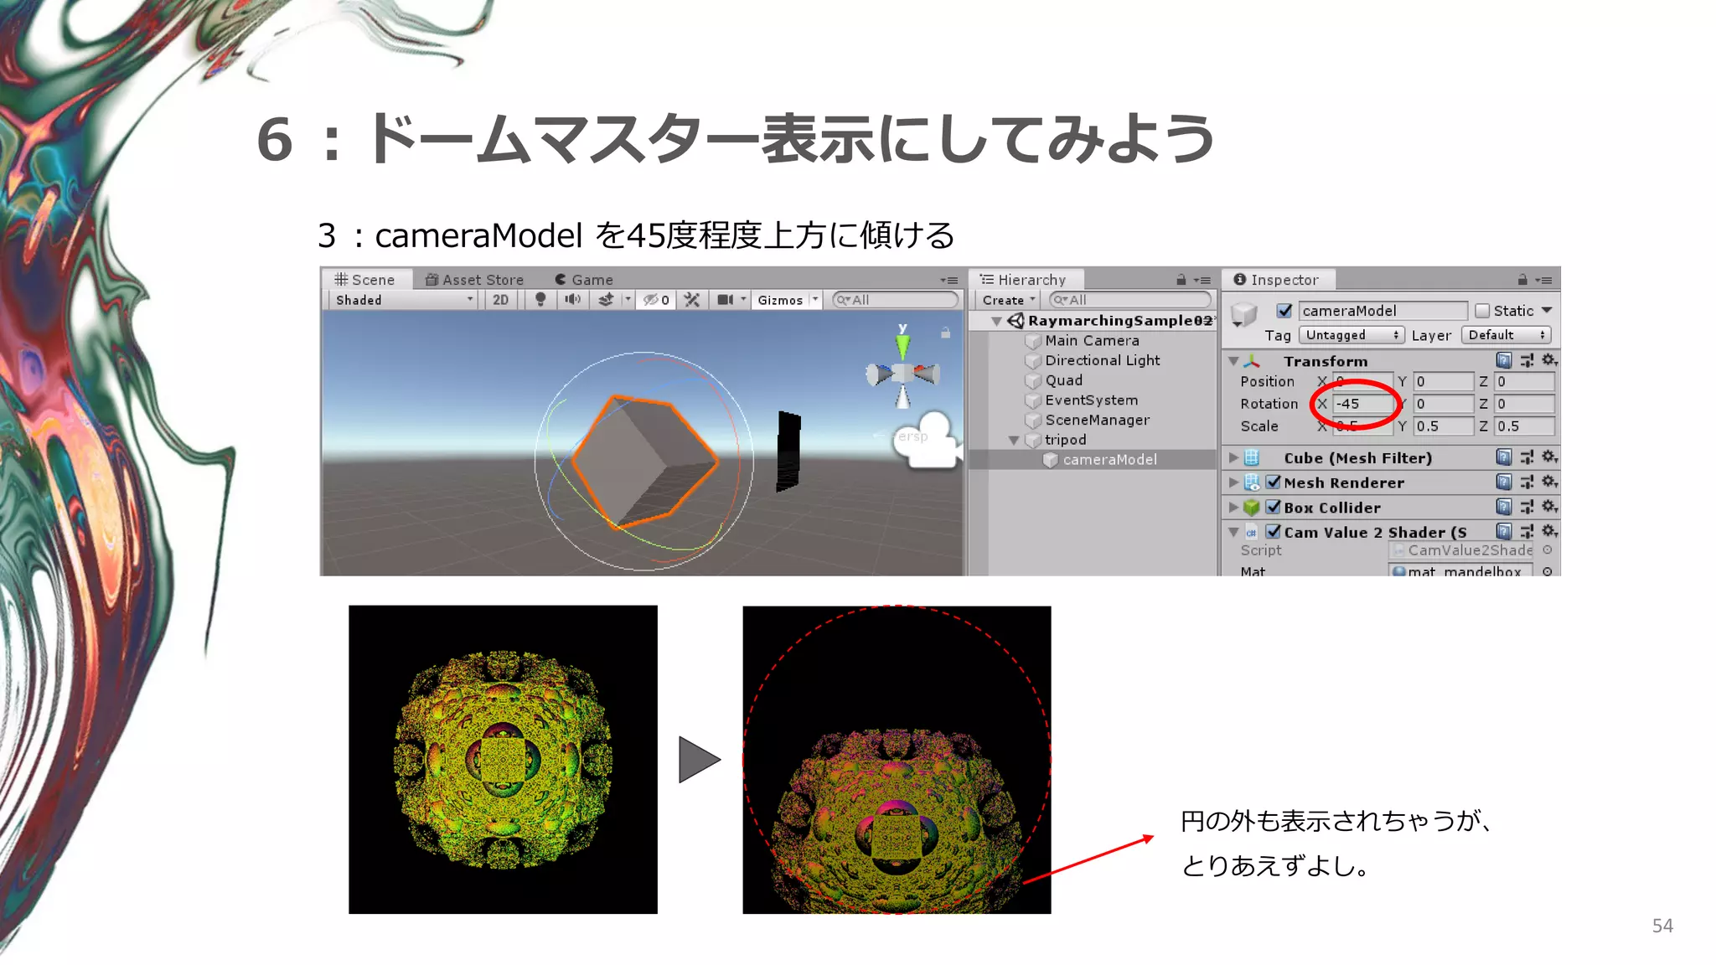Click the Scene view search field

(896, 300)
